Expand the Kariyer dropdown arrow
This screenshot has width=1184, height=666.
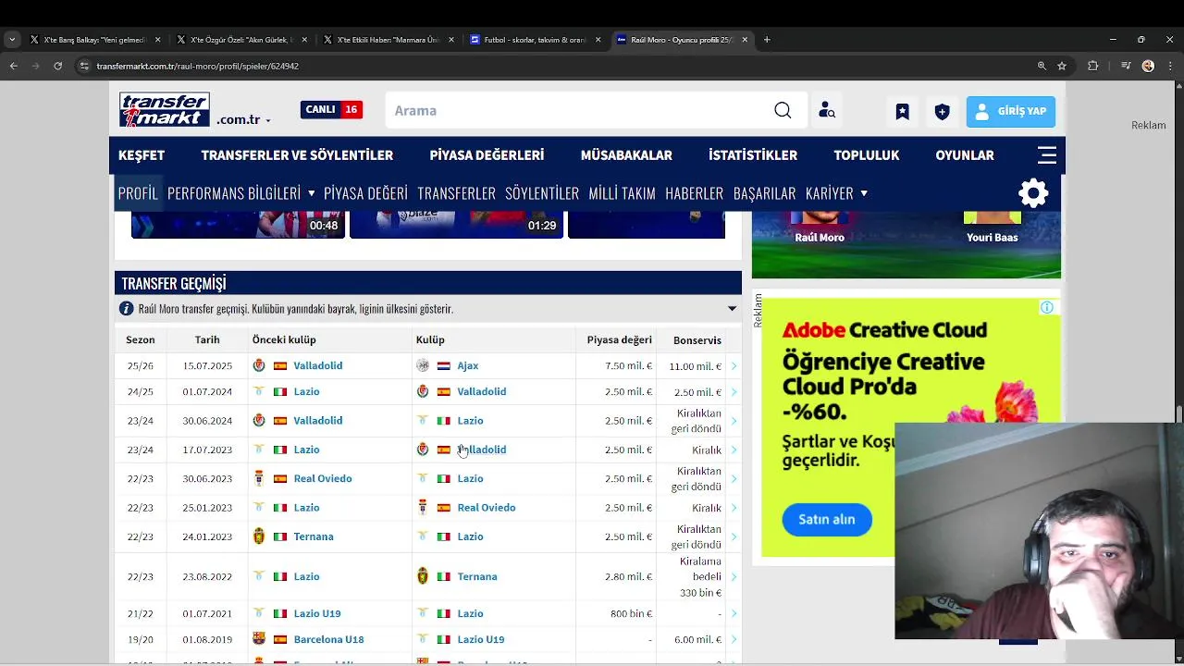(864, 193)
